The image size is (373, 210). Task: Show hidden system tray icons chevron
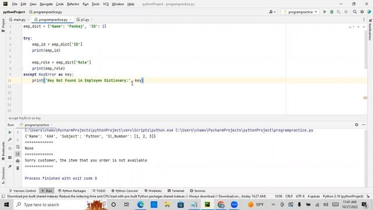[x=273, y=205]
